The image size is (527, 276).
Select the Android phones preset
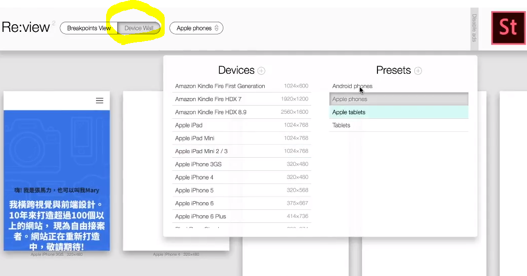(399, 86)
